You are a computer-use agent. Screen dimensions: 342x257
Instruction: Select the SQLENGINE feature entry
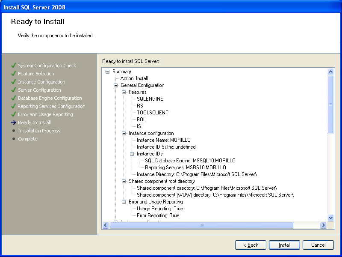point(150,99)
